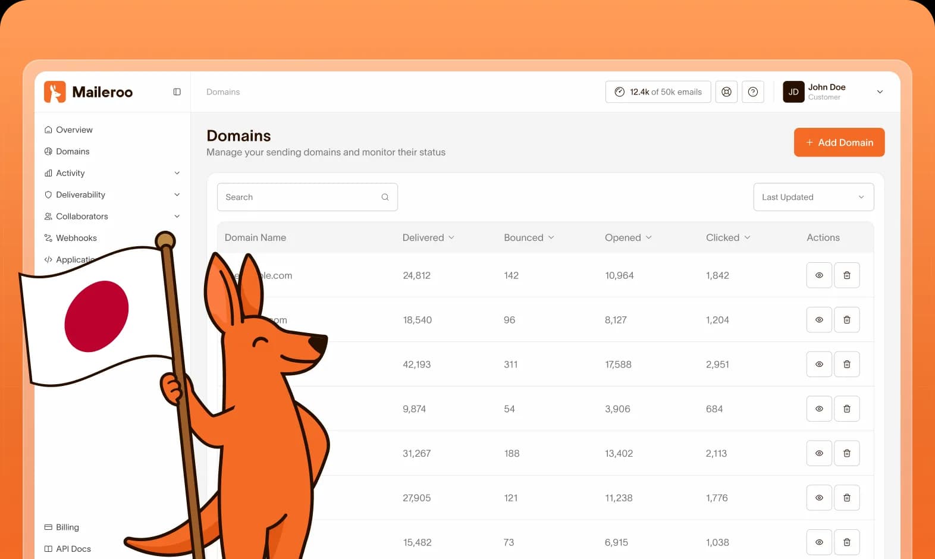The height and width of the screenshot is (559, 935).
Task: View the domain with 9,874 delivered
Action: [x=819, y=409]
